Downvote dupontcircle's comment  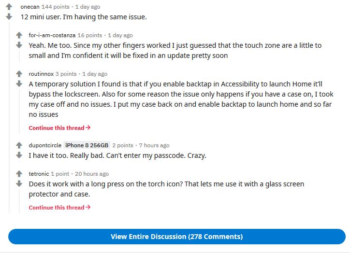[19, 155]
